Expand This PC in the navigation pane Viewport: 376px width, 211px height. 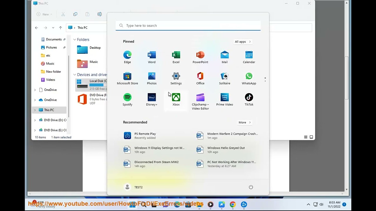[35, 110]
